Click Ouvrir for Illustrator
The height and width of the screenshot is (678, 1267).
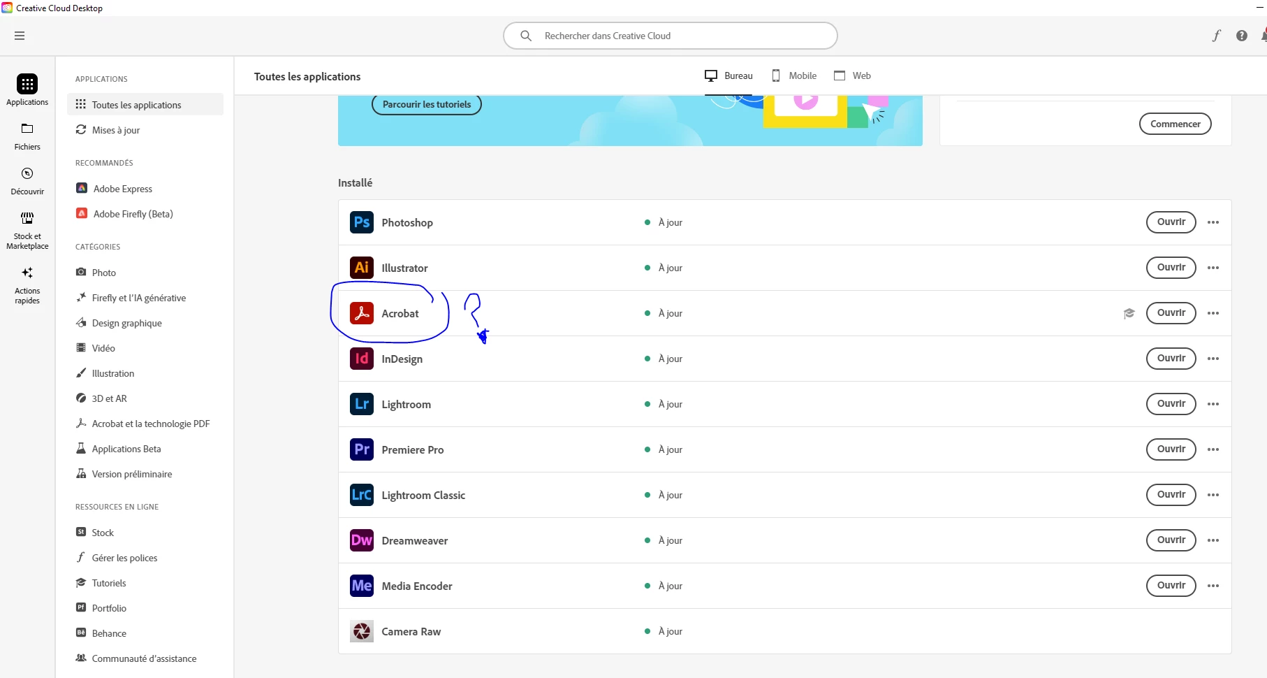1171,268
